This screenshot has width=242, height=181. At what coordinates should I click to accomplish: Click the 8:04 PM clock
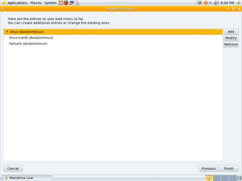click(x=227, y=3)
